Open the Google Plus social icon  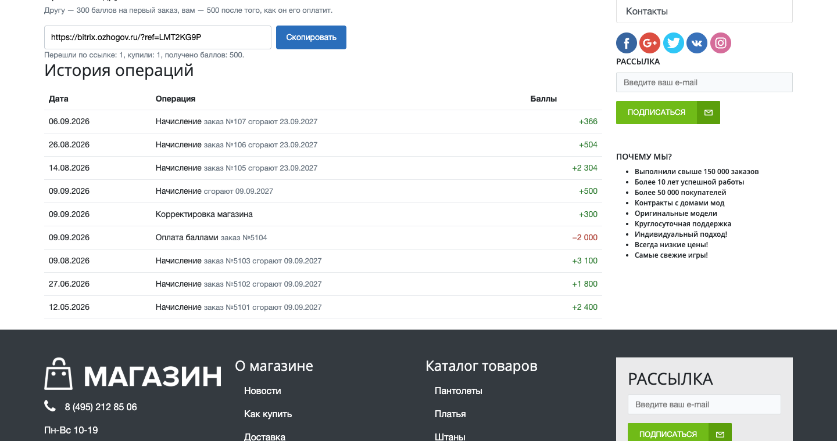650,43
